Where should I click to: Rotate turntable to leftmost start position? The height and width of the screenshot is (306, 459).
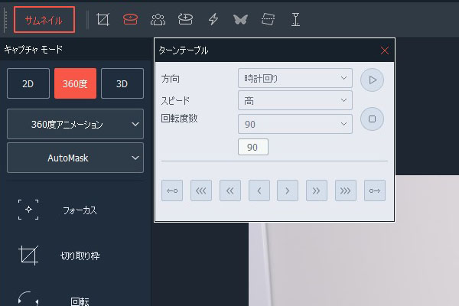[172, 190]
